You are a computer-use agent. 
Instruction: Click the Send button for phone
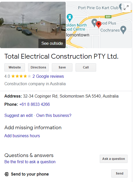(x=119, y=174)
